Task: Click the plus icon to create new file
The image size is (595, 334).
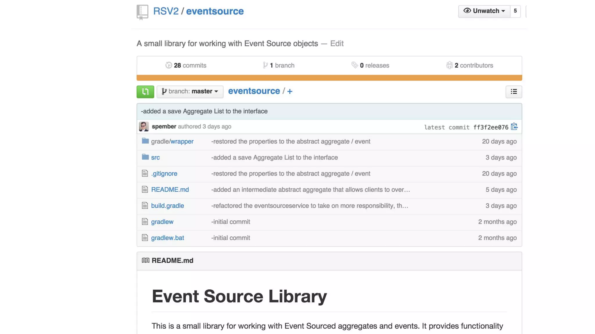Action: coord(290,91)
